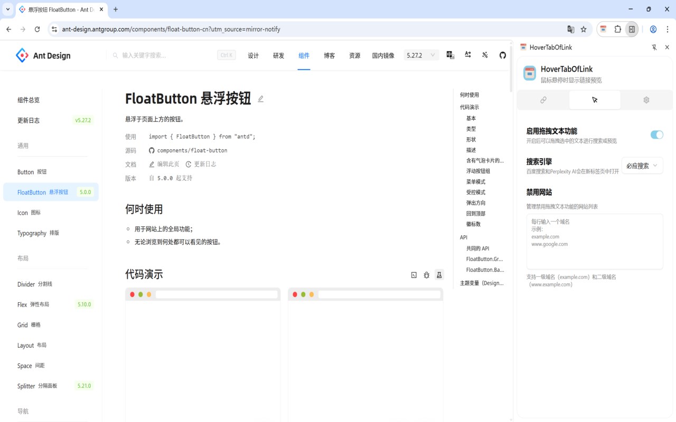Go back to the previous page

point(8,30)
